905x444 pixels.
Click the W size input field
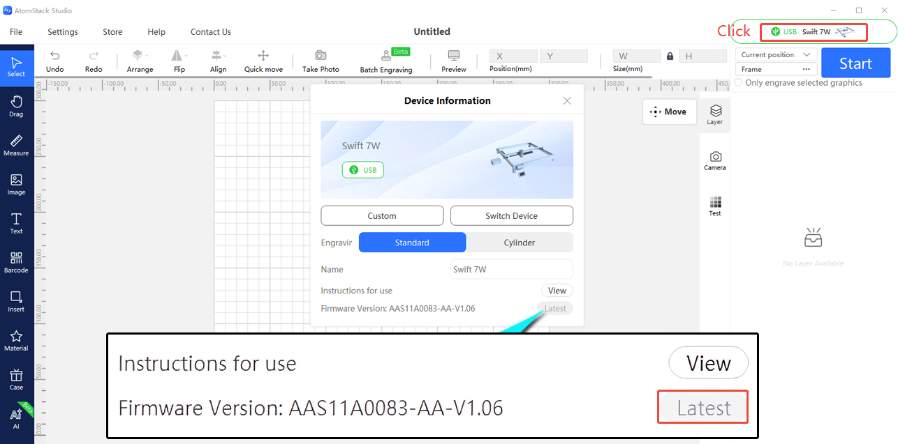(x=637, y=56)
